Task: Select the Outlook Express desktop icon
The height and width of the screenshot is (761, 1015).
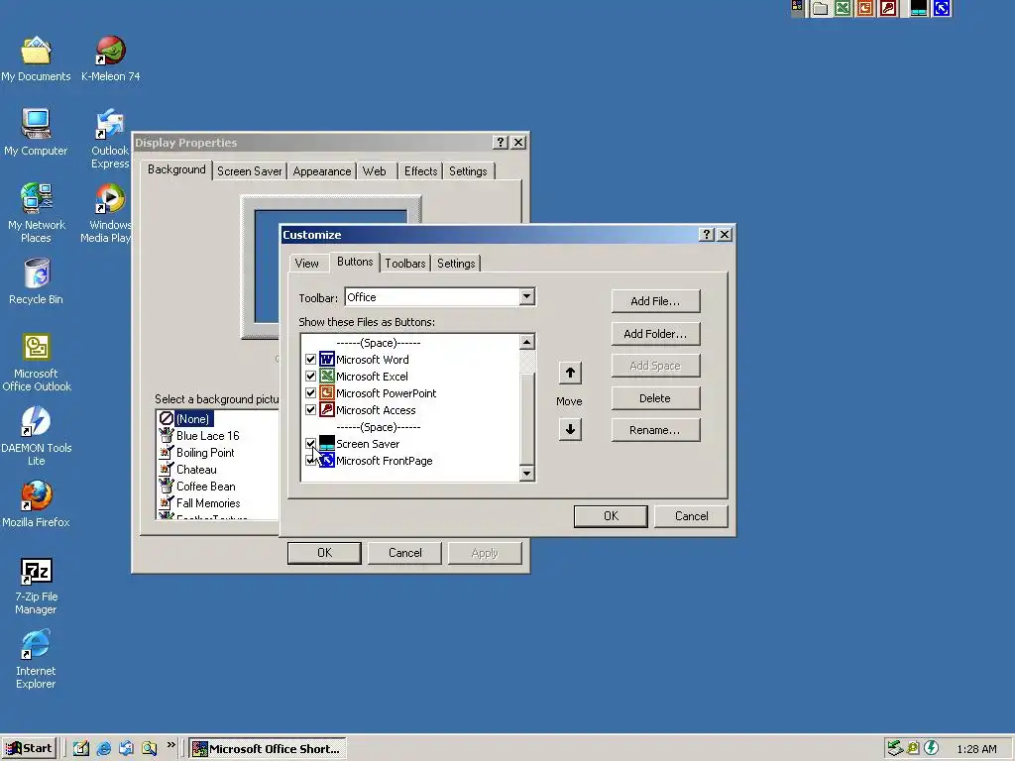Action: point(110,139)
